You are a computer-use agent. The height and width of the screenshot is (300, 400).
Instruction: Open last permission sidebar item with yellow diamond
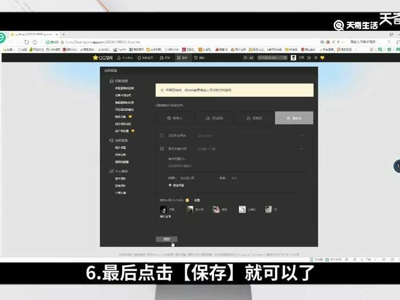[x=125, y=131]
